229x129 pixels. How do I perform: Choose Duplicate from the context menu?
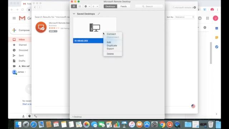coord(112,46)
